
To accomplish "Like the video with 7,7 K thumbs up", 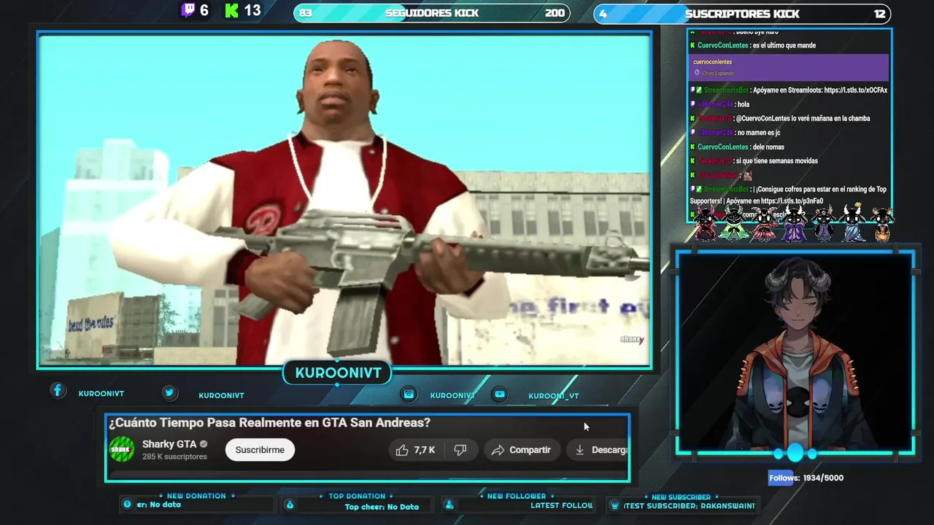I will tap(415, 450).
